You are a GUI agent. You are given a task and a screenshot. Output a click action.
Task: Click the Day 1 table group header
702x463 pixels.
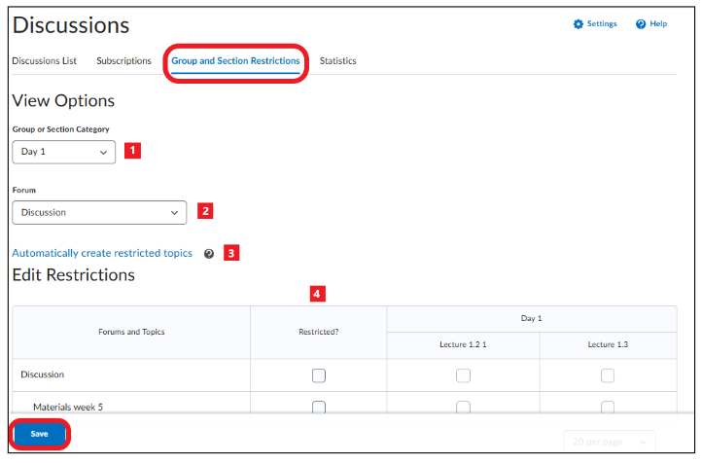(532, 318)
